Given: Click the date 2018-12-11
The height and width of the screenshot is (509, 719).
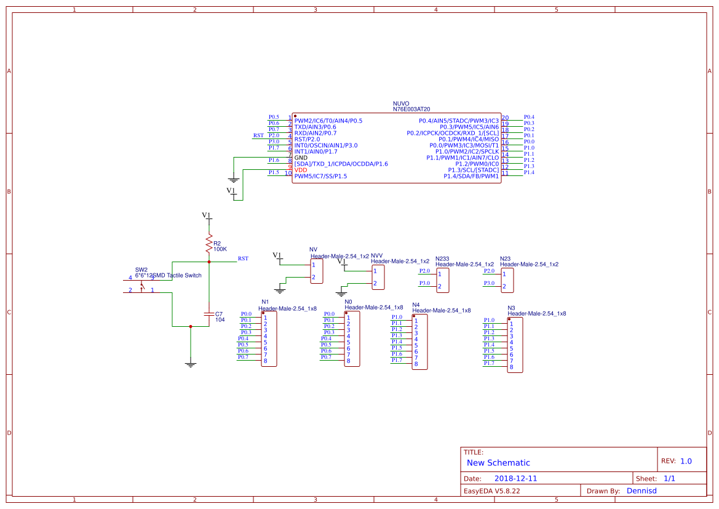Looking at the screenshot, I should (x=516, y=478).
